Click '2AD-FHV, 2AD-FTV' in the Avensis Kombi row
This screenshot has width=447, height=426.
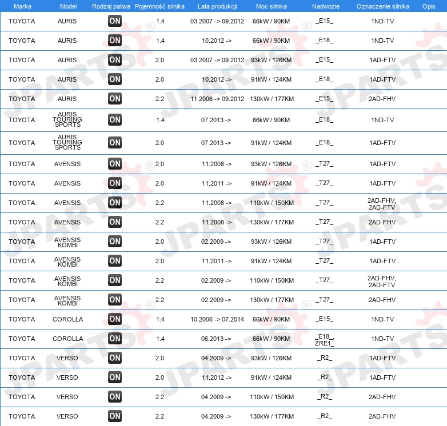coord(382,282)
